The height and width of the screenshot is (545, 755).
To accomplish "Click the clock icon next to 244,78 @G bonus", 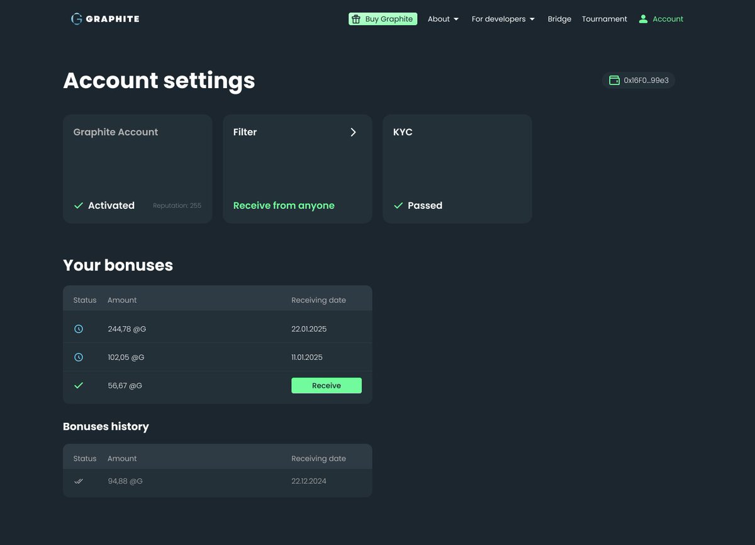I will pos(78,329).
